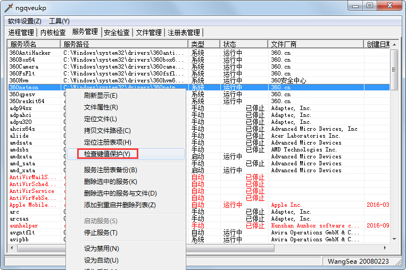Viewport: 406px width, 270px height.
Task: Go to the 文件管理 tab
Action: (148, 32)
